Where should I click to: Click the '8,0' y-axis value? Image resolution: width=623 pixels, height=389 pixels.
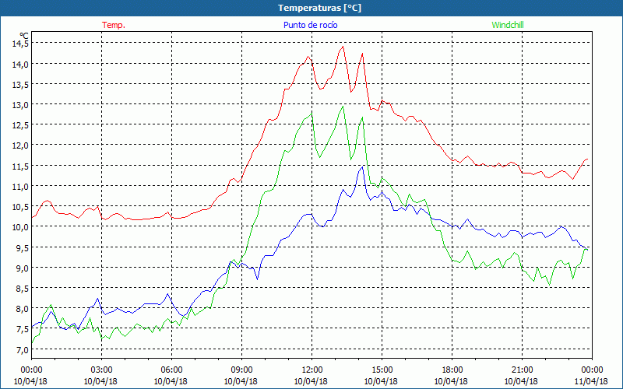[23, 308]
